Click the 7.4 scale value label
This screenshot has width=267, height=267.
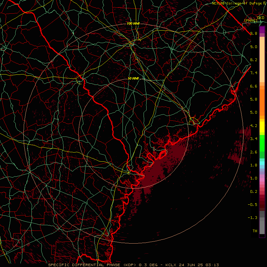pyautogui.click(x=254, y=73)
